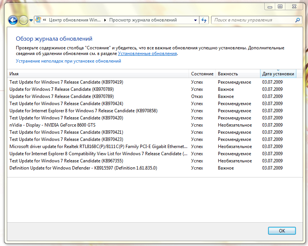The height and width of the screenshot is (246, 308).
Task: Close the update history window
Action: (294, 7)
